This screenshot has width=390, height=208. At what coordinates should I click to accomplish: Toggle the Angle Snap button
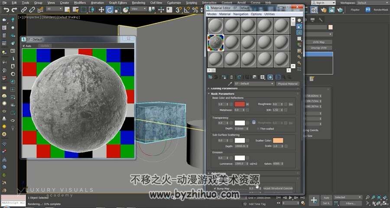tap(187, 10)
